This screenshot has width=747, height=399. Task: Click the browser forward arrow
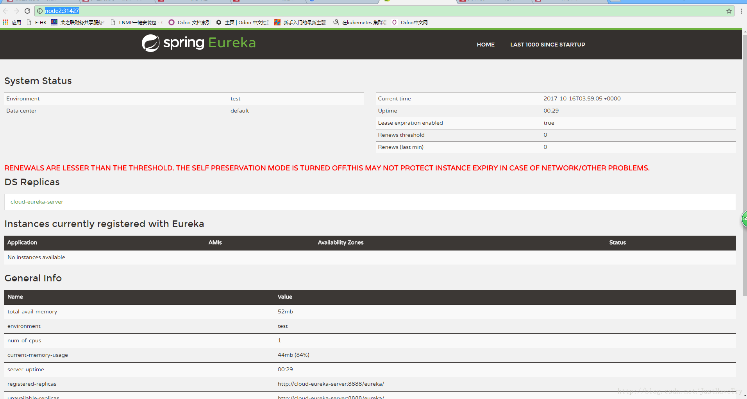click(x=16, y=11)
